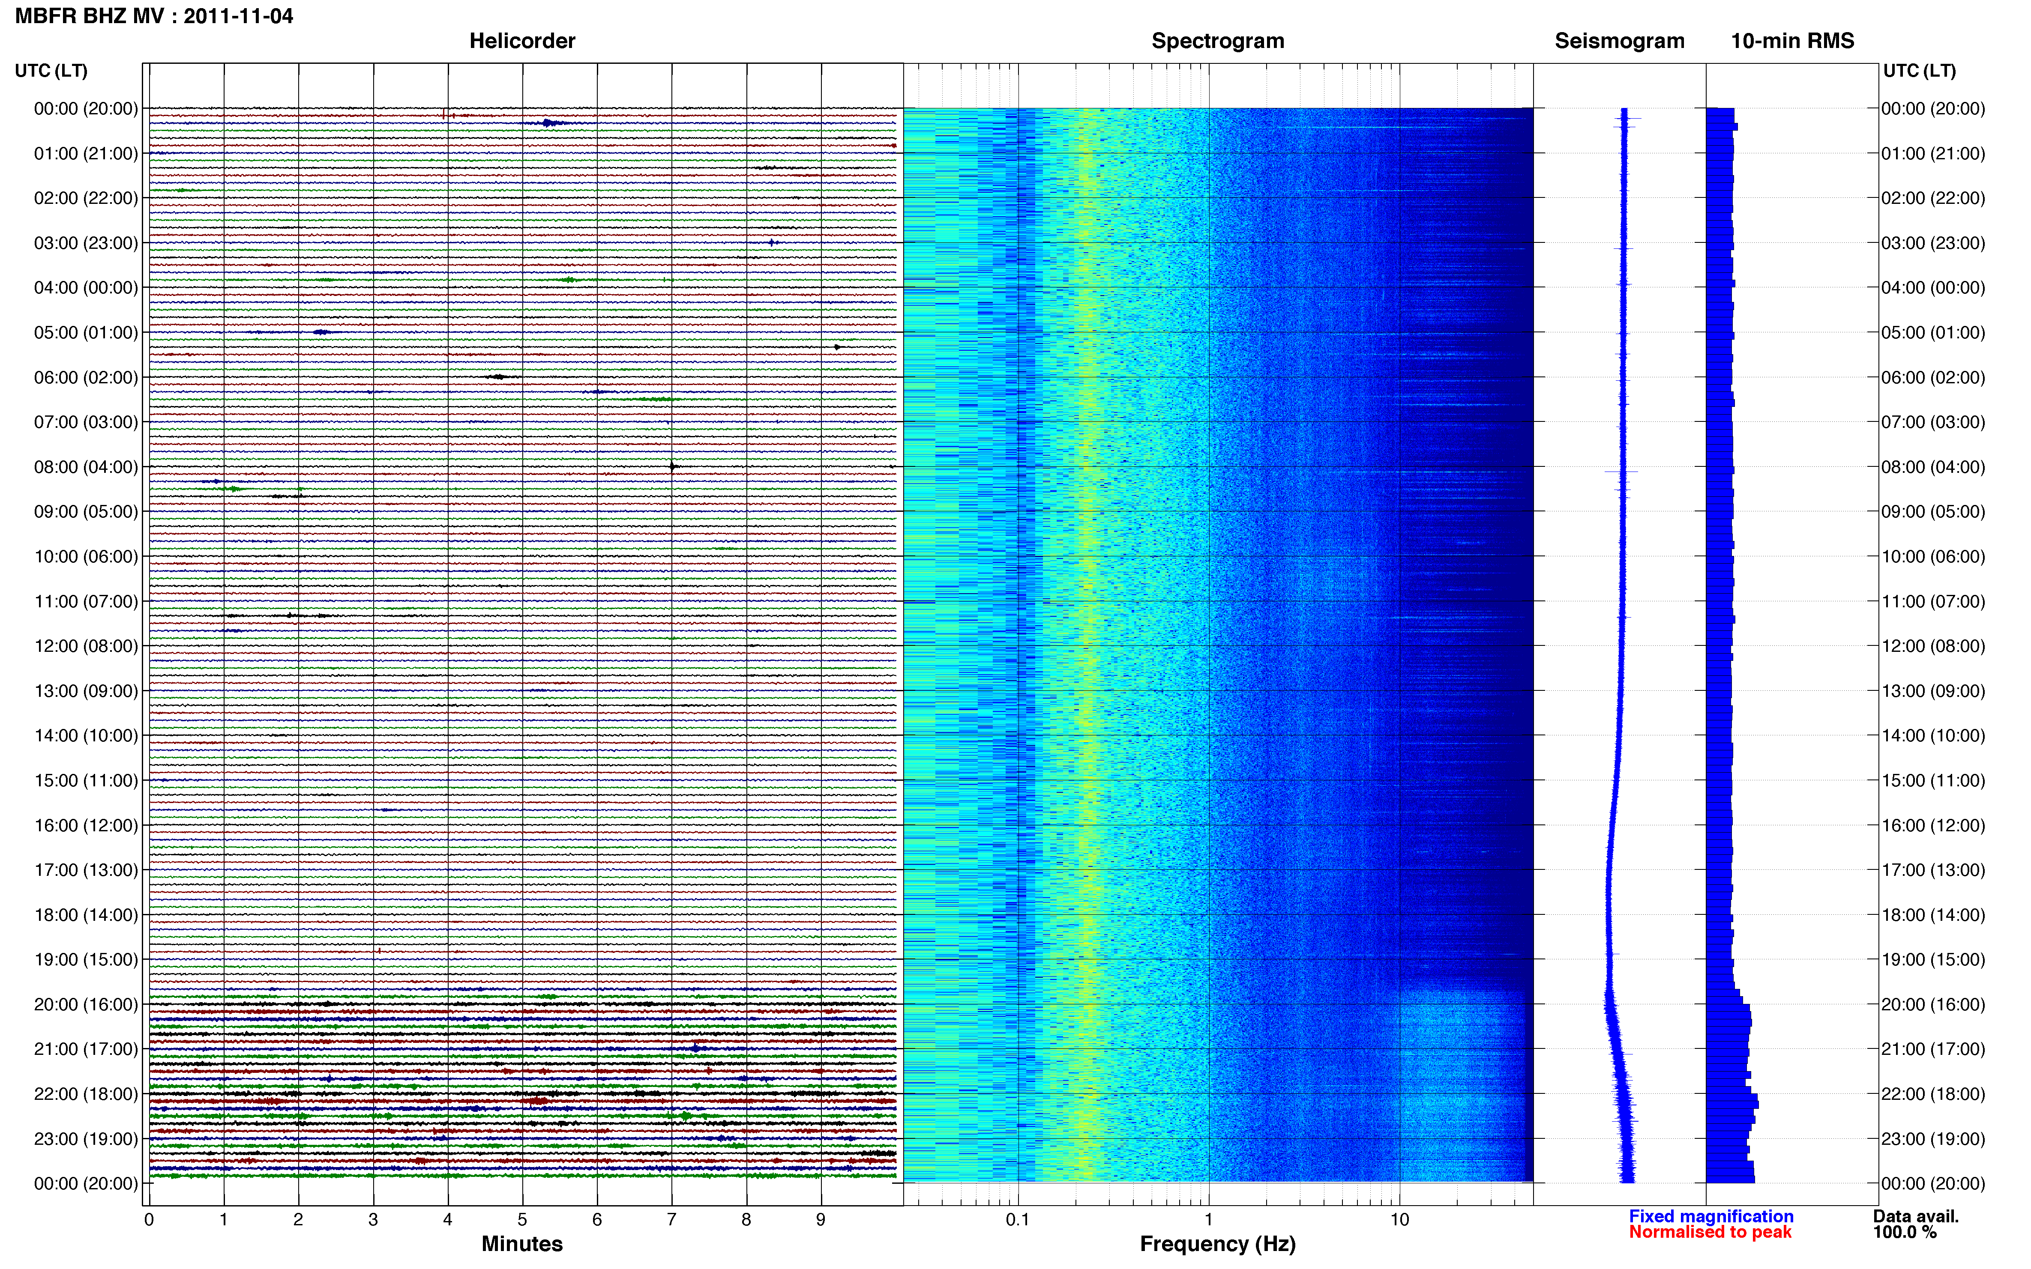Click the 6 tick on the Minutes axis
The width and height of the screenshot is (2031, 1269).
597,1220
